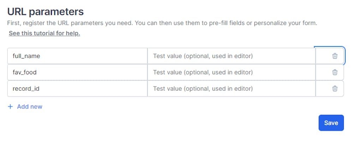This screenshot has height=143, width=353.
Task: Click the URL parameters heading
Action: [46, 12]
